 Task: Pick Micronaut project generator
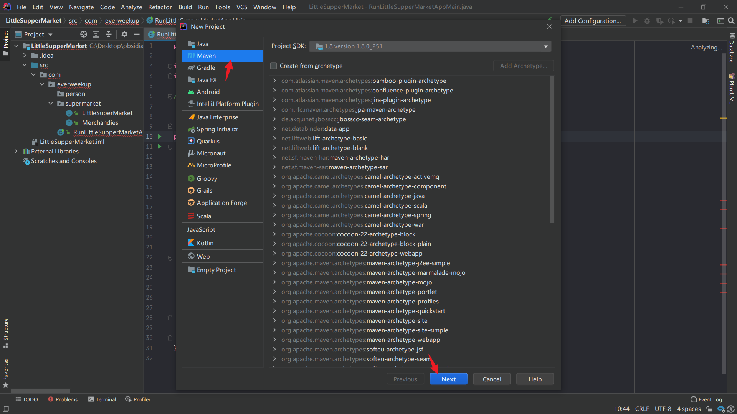pyautogui.click(x=223, y=153)
